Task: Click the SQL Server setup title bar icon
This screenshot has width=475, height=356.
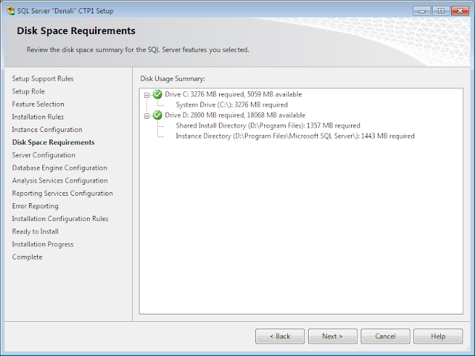Action: (x=10, y=11)
